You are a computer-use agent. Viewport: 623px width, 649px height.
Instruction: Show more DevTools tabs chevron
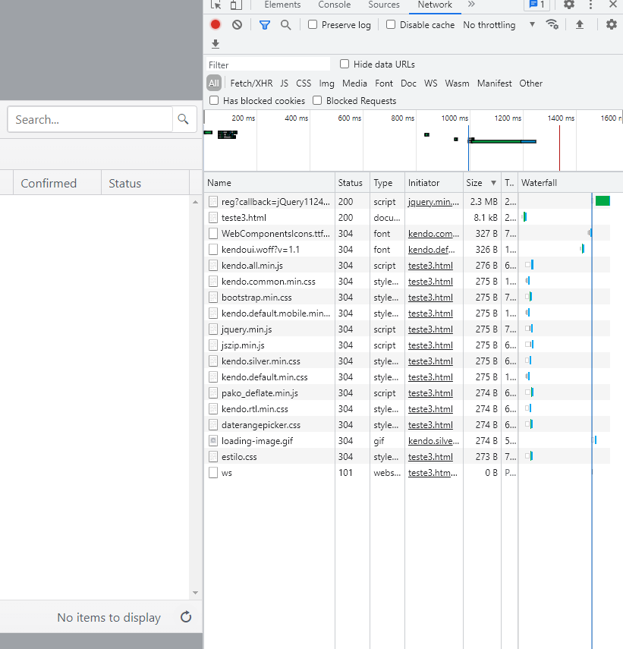pyautogui.click(x=471, y=5)
